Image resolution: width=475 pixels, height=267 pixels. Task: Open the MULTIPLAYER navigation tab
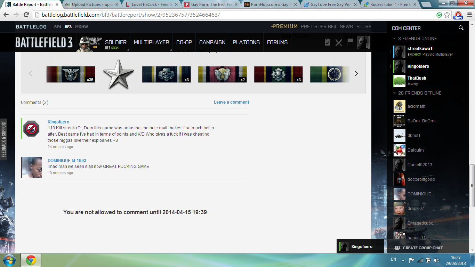pos(151,42)
